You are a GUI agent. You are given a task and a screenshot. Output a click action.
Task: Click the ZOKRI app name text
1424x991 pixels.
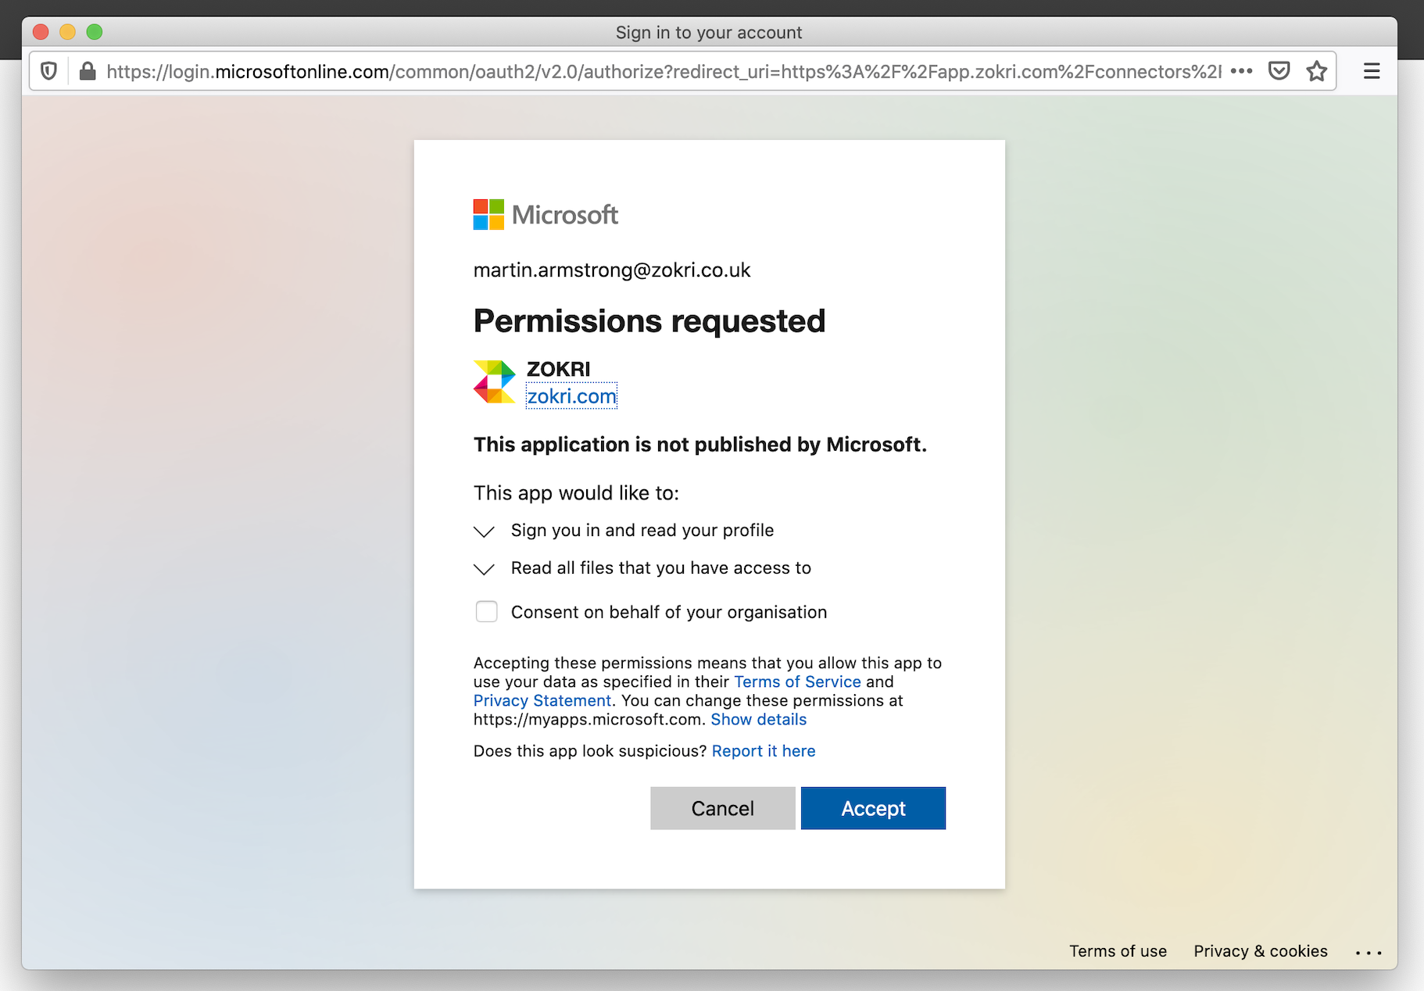click(x=558, y=369)
